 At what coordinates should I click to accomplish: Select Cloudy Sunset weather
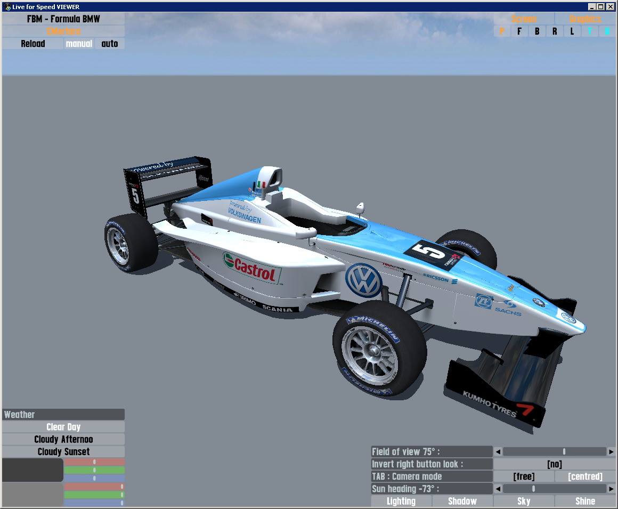click(63, 451)
